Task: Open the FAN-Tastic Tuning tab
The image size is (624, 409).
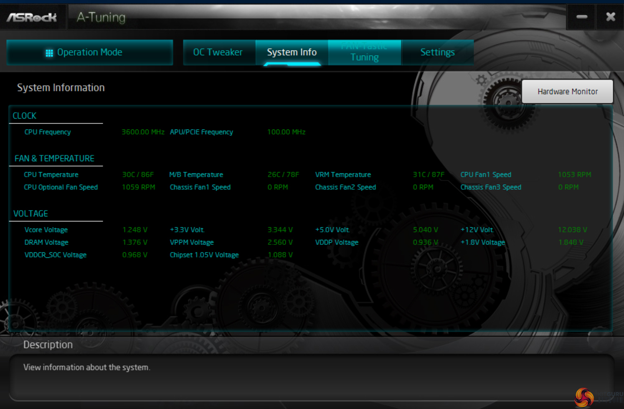Action: (x=365, y=52)
